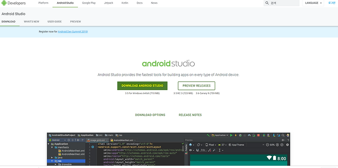Viewport: 338px width, 168px height.
Task: Click AppTheme theme selector
Action: click(x=236, y=145)
